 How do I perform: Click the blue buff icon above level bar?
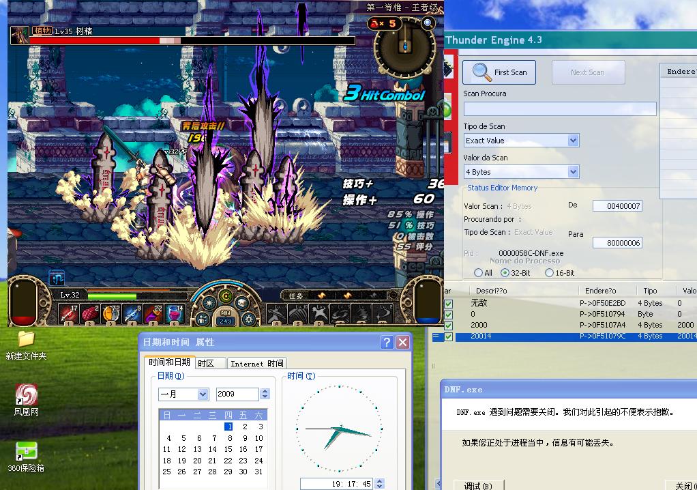click(57, 278)
